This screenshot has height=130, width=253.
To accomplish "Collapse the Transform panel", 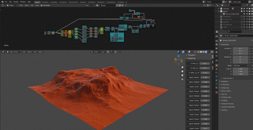I will pyautogui.click(x=225, y=44).
